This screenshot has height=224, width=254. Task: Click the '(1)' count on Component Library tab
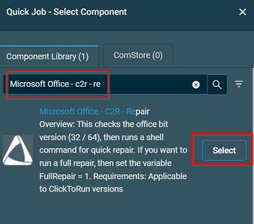pyautogui.click(x=83, y=56)
